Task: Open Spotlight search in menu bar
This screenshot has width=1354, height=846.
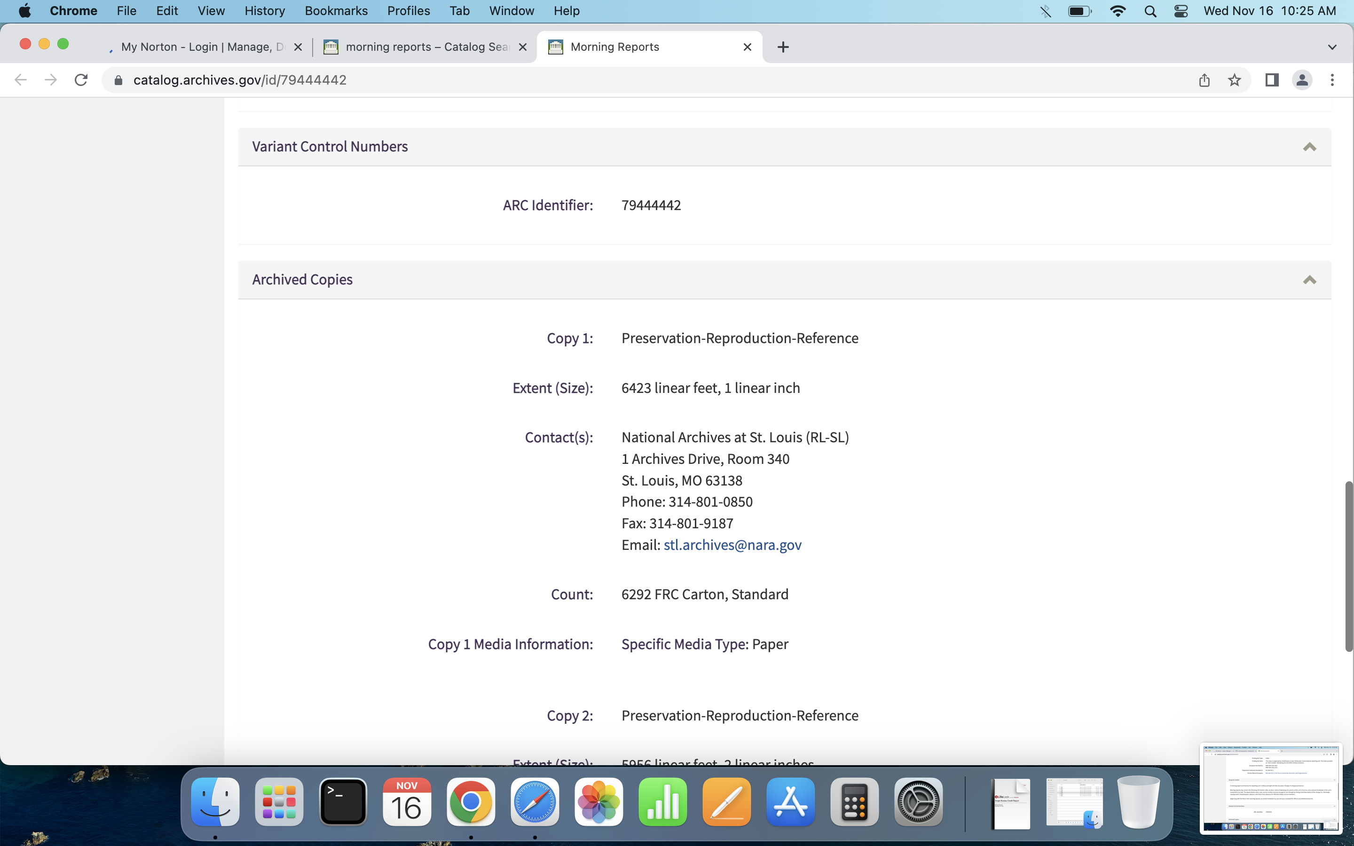Action: (x=1150, y=11)
